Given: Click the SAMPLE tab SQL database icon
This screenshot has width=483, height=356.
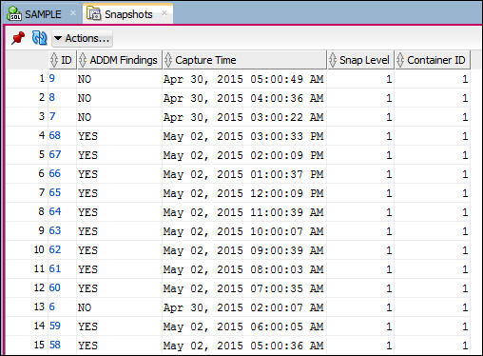Looking at the screenshot, I should pyautogui.click(x=14, y=14).
